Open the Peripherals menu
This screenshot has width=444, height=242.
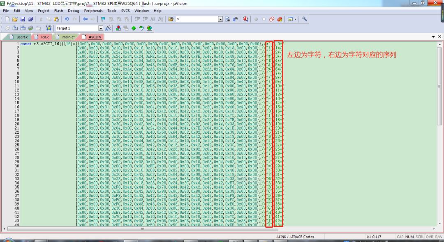coord(93,11)
